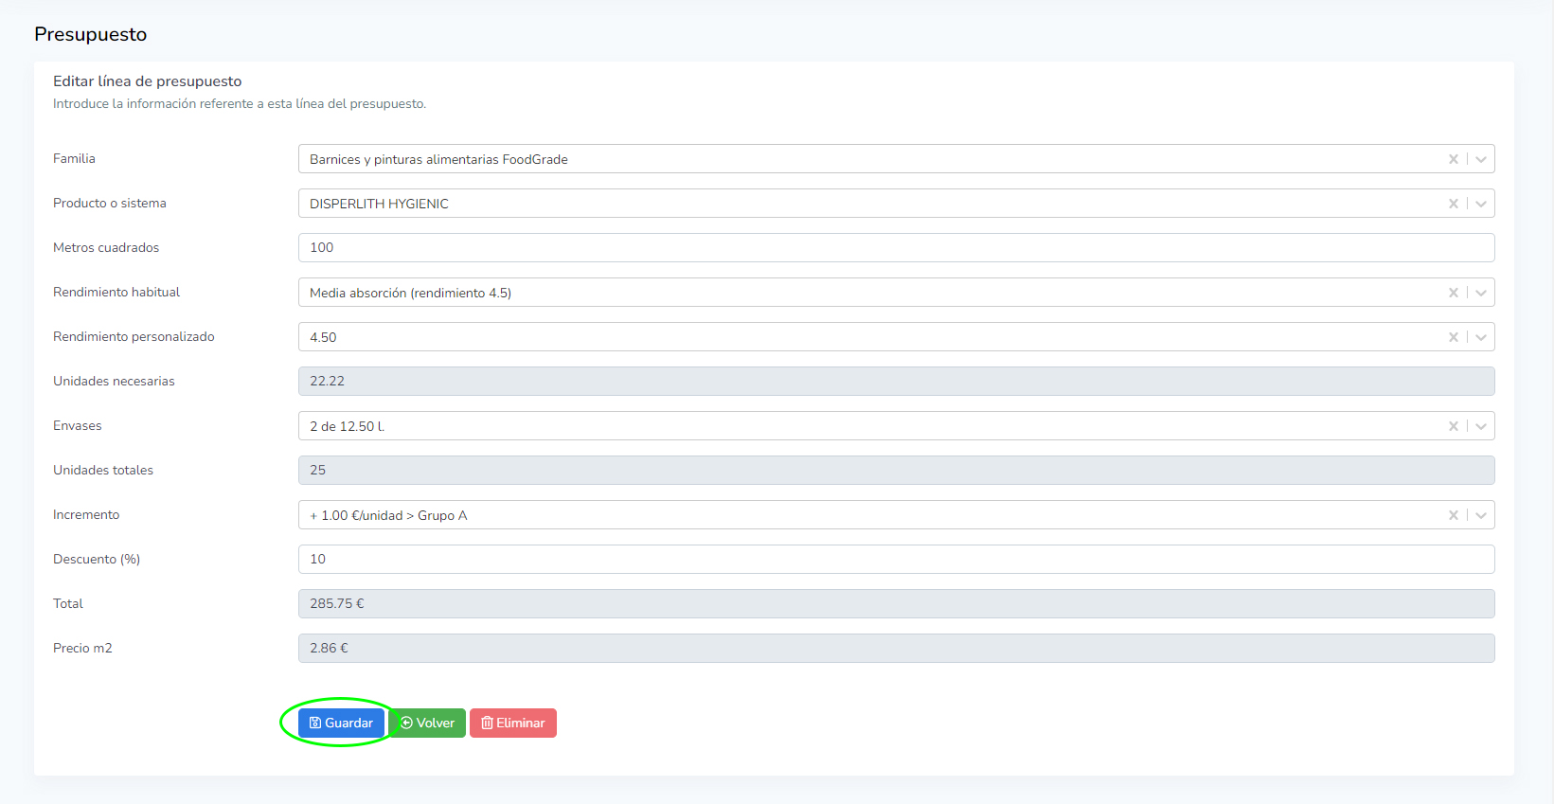
Task: Click the Total field showing 285.75 €
Action: coord(895,603)
